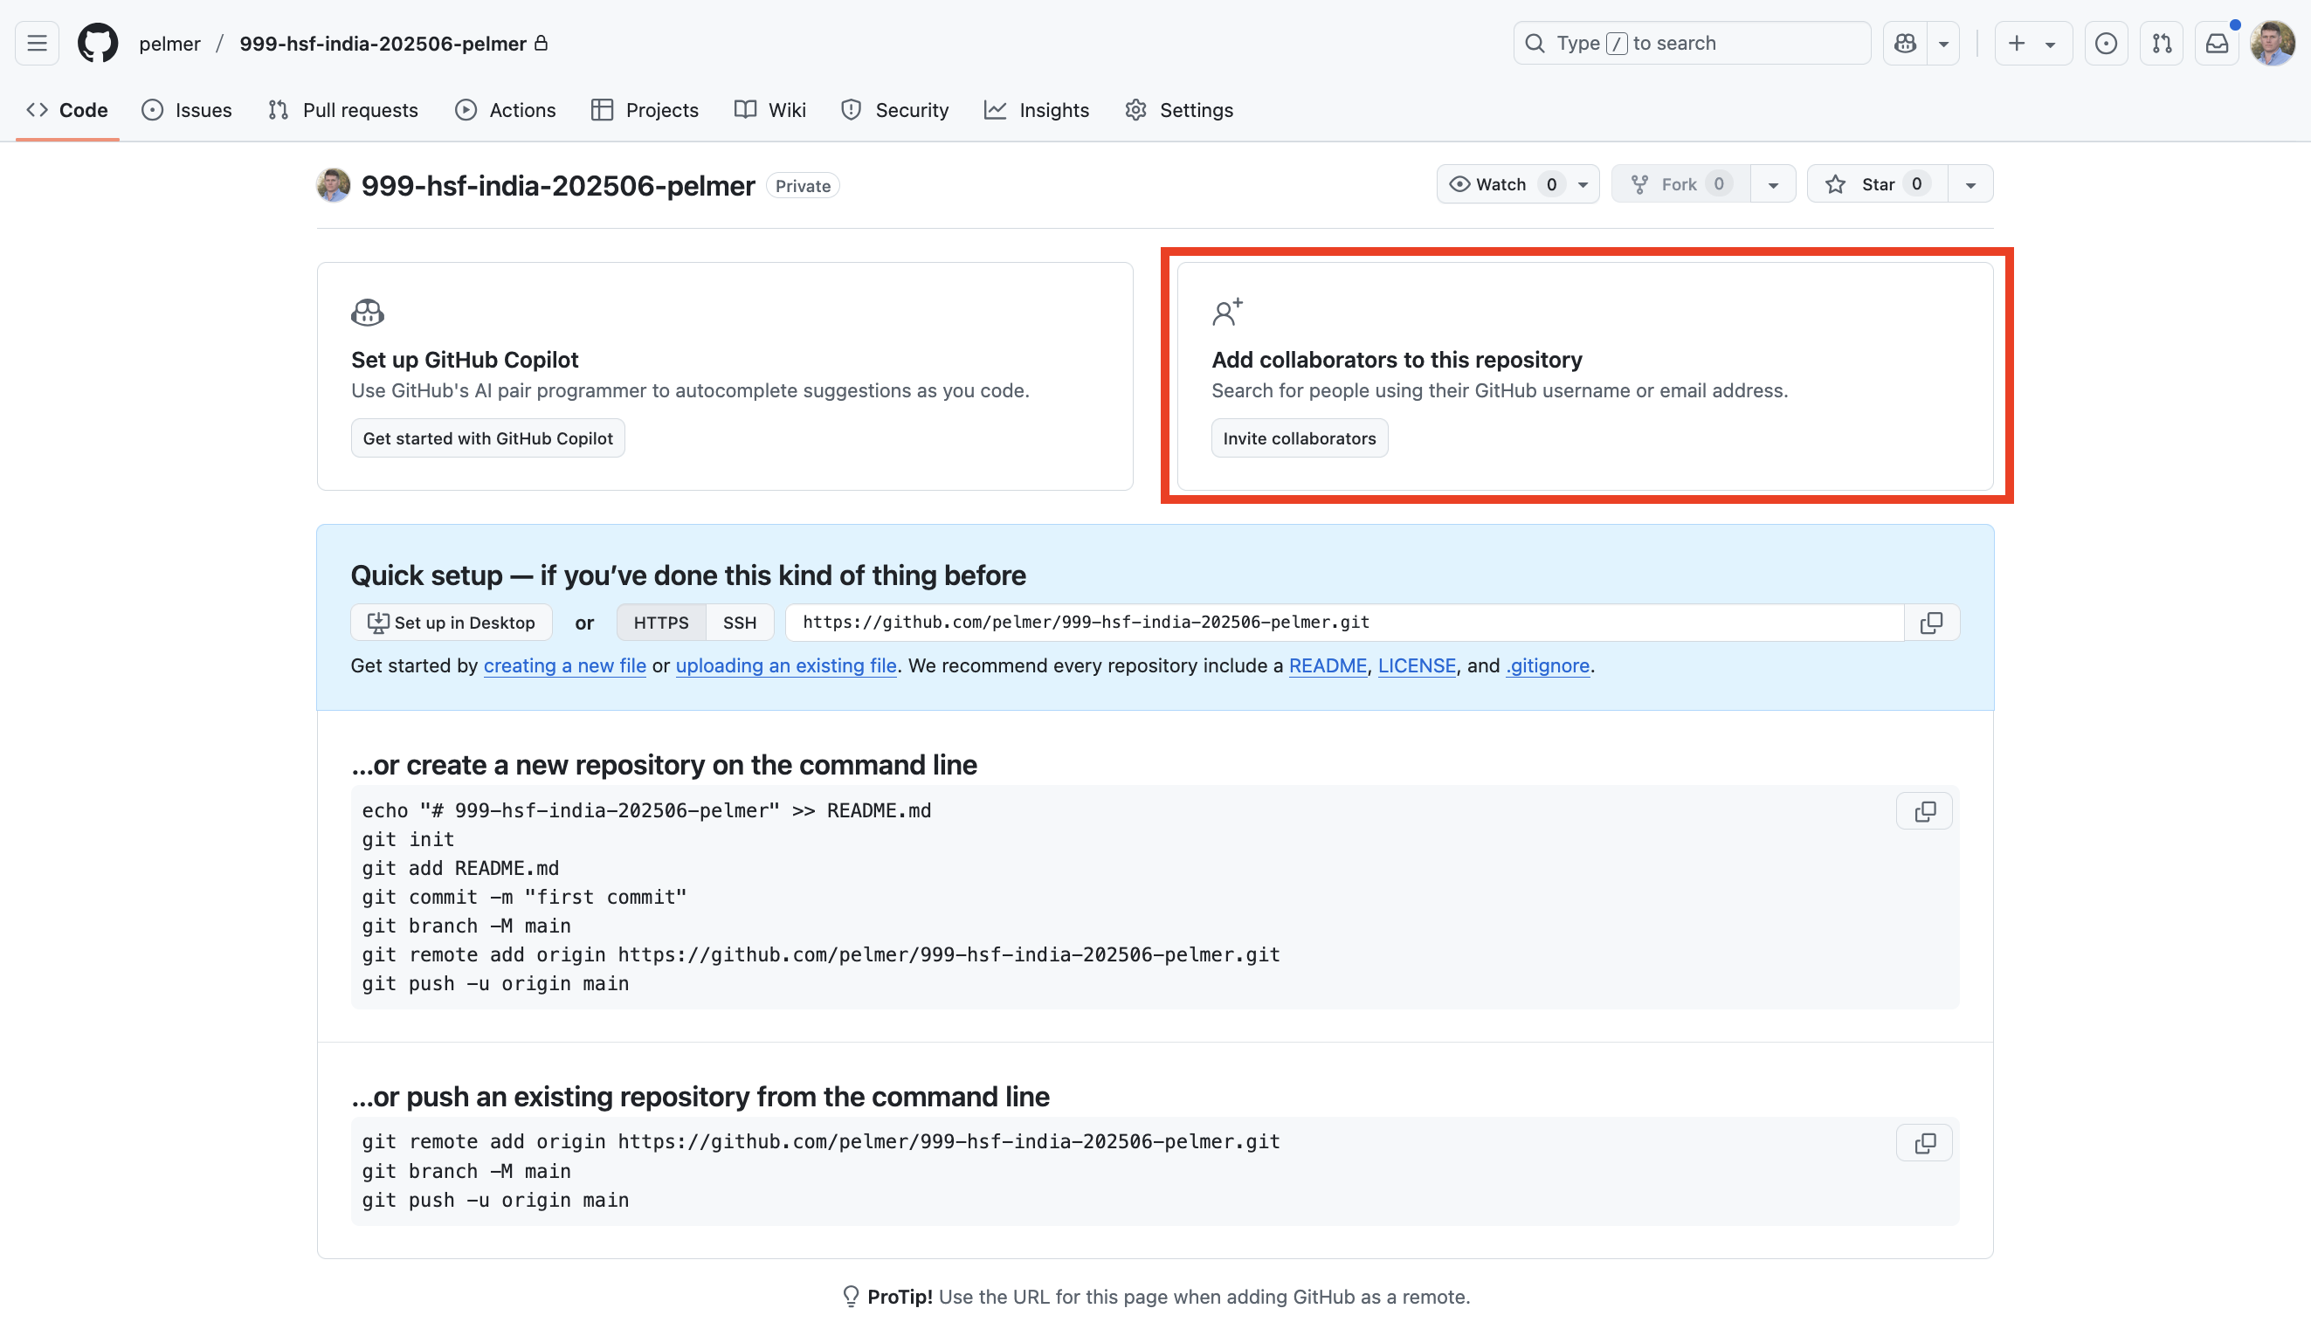Open the uploading an existing file link

(x=786, y=665)
